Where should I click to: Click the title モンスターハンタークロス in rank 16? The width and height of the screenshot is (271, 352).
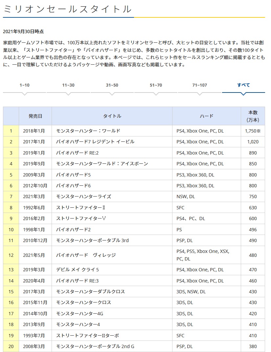[83, 302]
